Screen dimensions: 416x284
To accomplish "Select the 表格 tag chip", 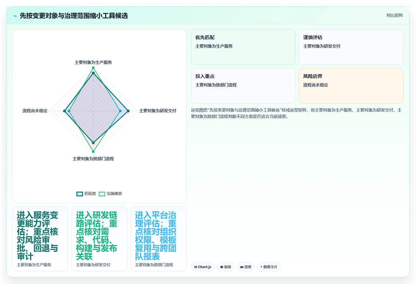I will coord(226,267).
